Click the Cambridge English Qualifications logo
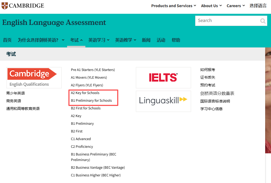Image resolution: width=271 pixels, height=183 pixels. [34, 77]
